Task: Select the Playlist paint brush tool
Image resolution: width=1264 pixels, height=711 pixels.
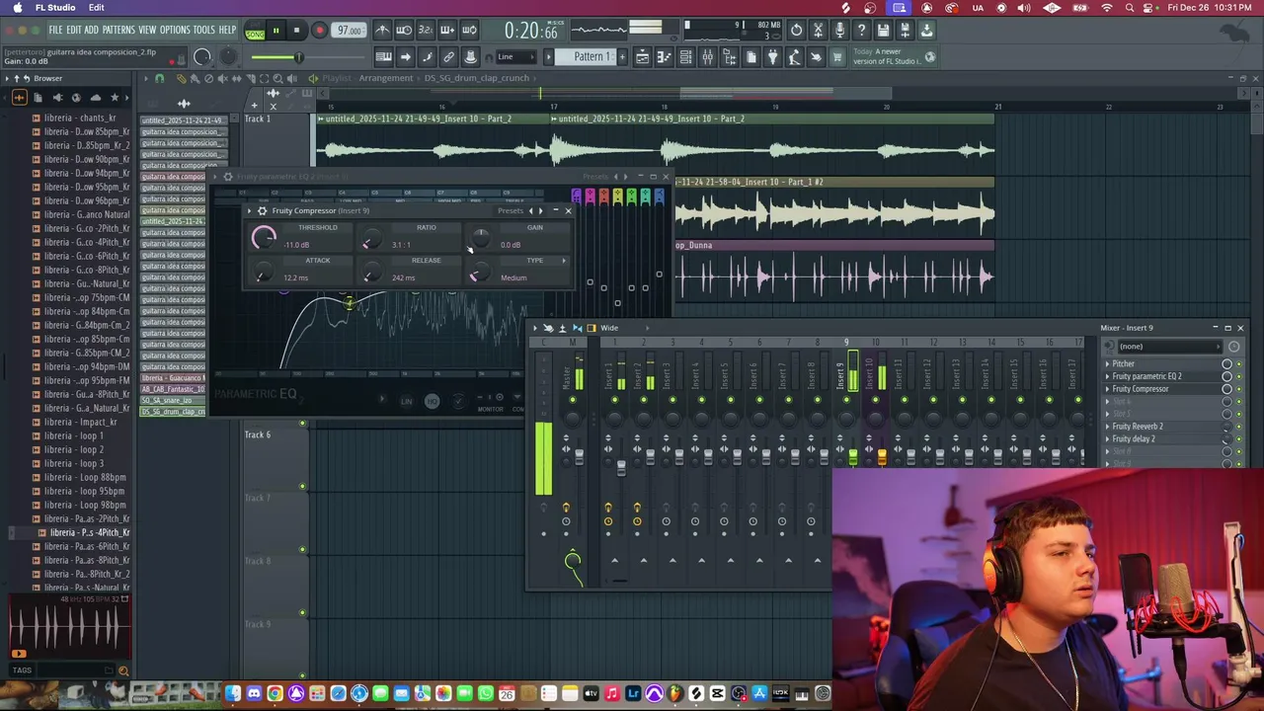Action: (195, 79)
